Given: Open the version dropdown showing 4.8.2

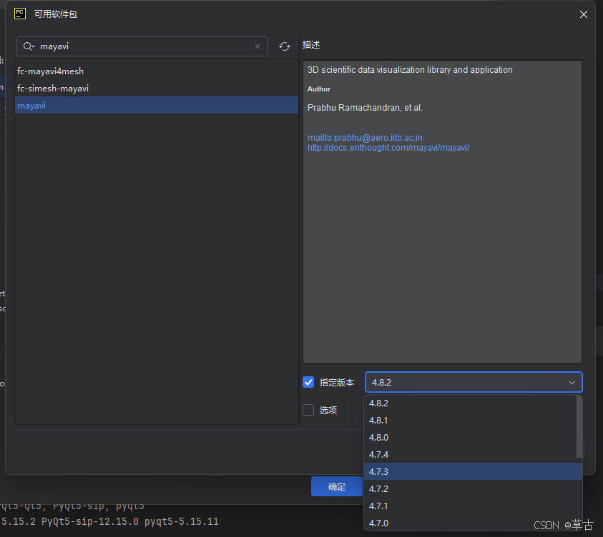Looking at the screenshot, I should point(474,382).
